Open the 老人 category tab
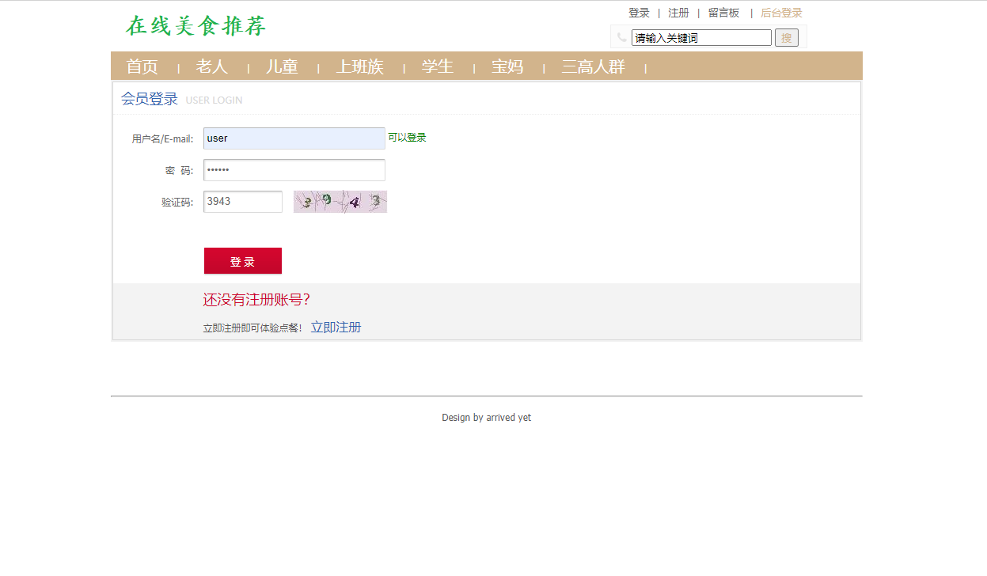This screenshot has height=576, width=987. [x=211, y=66]
